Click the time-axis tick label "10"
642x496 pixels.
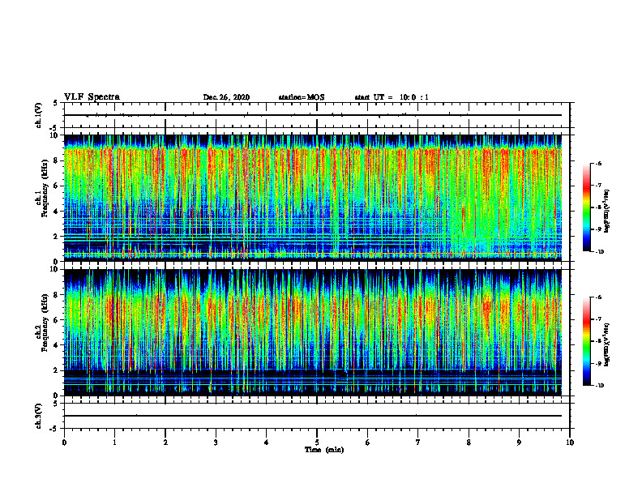coord(570,443)
